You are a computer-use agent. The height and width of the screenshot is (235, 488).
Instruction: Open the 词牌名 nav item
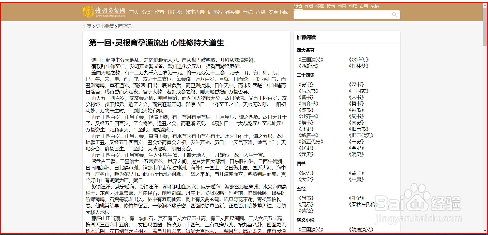(x=215, y=12)
